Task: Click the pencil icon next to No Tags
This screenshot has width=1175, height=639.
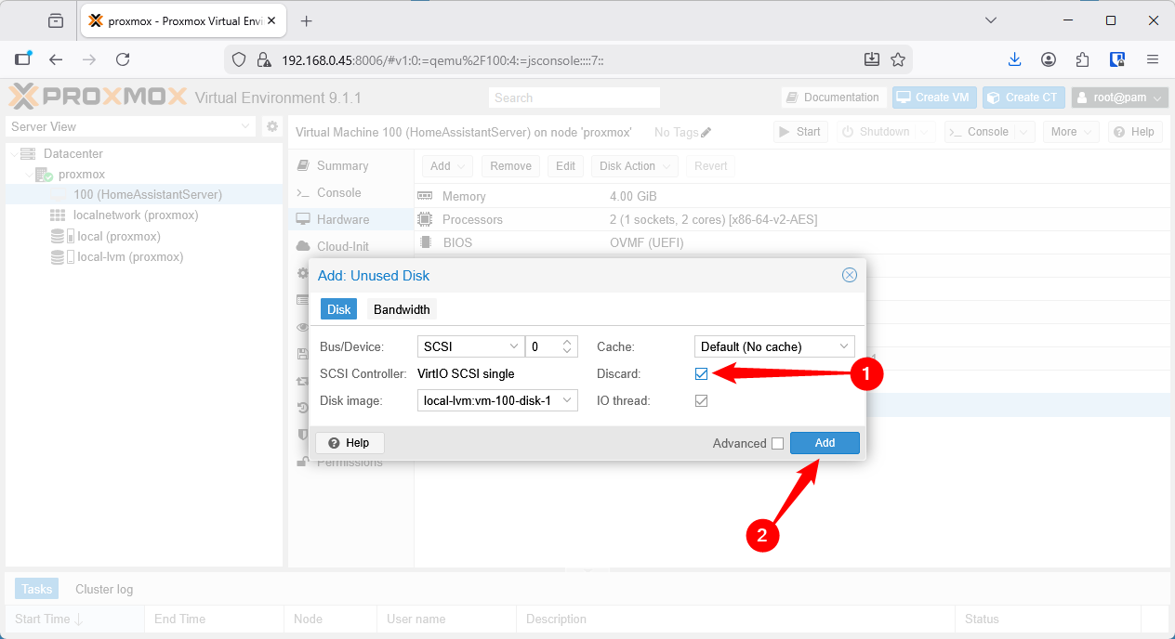Action: tap(706, 132)
